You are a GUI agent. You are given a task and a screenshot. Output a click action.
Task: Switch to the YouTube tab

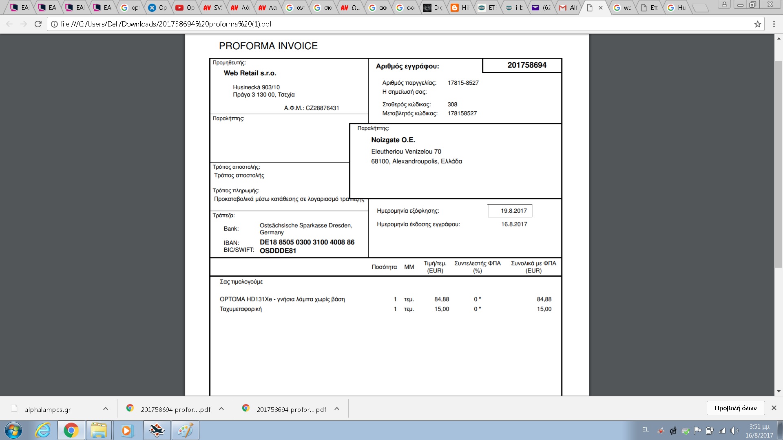[184, 7]
